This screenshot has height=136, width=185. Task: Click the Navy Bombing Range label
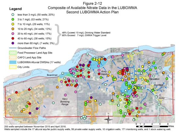click(65, 102)
